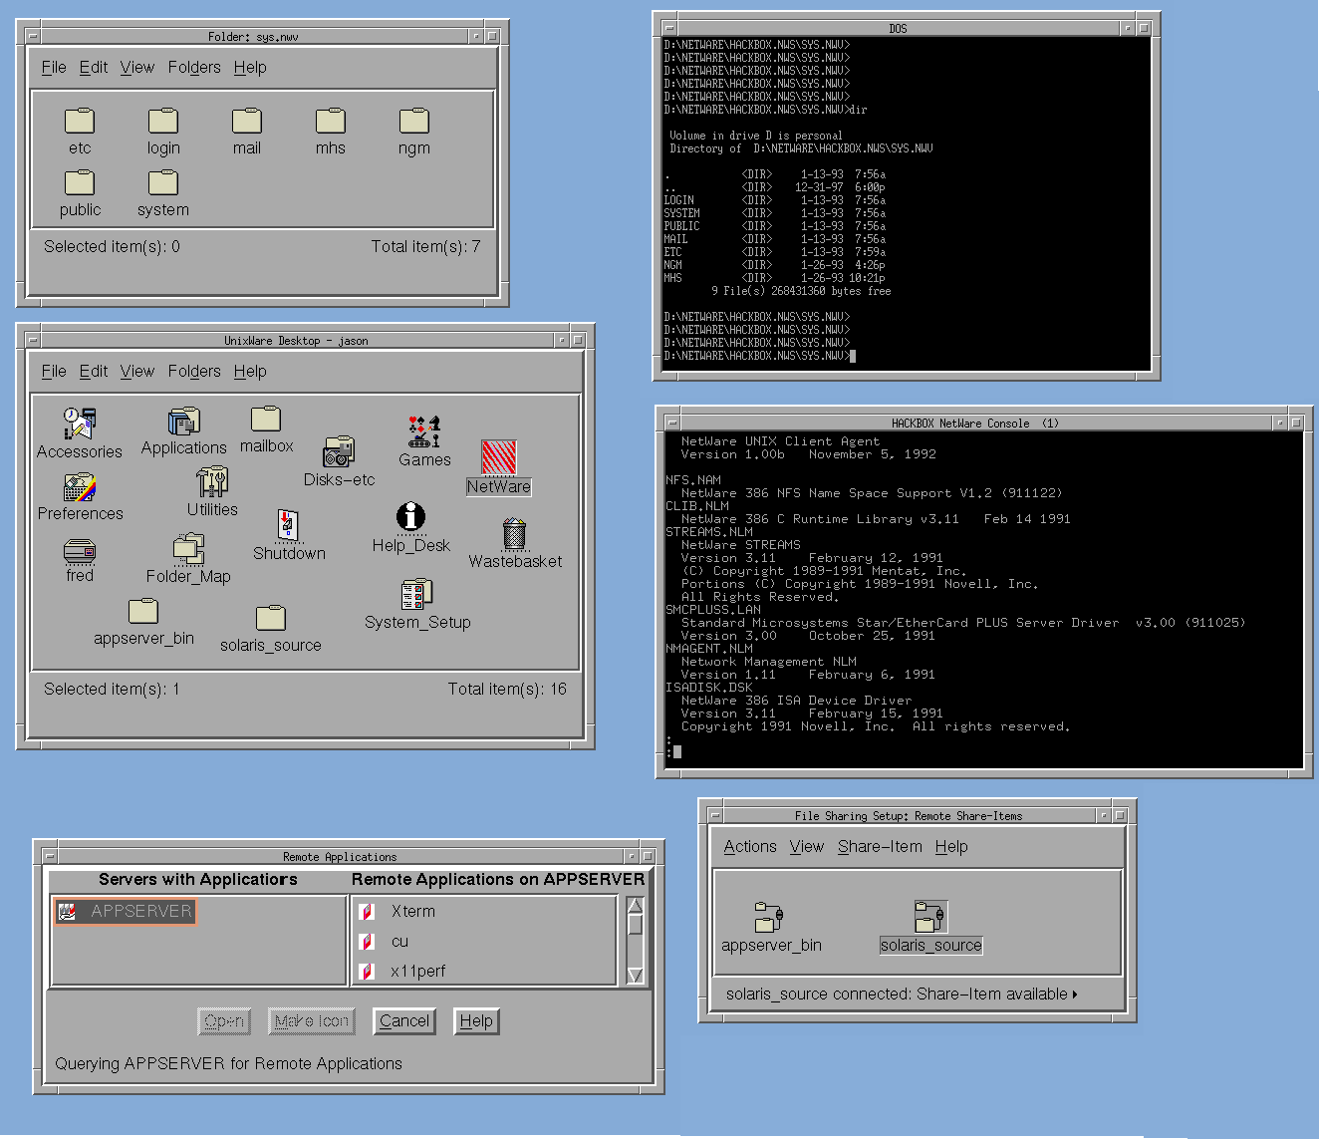Open the Share-Item menu
The height and width of the screenshot is (1139, 1319).
point(880,847)
